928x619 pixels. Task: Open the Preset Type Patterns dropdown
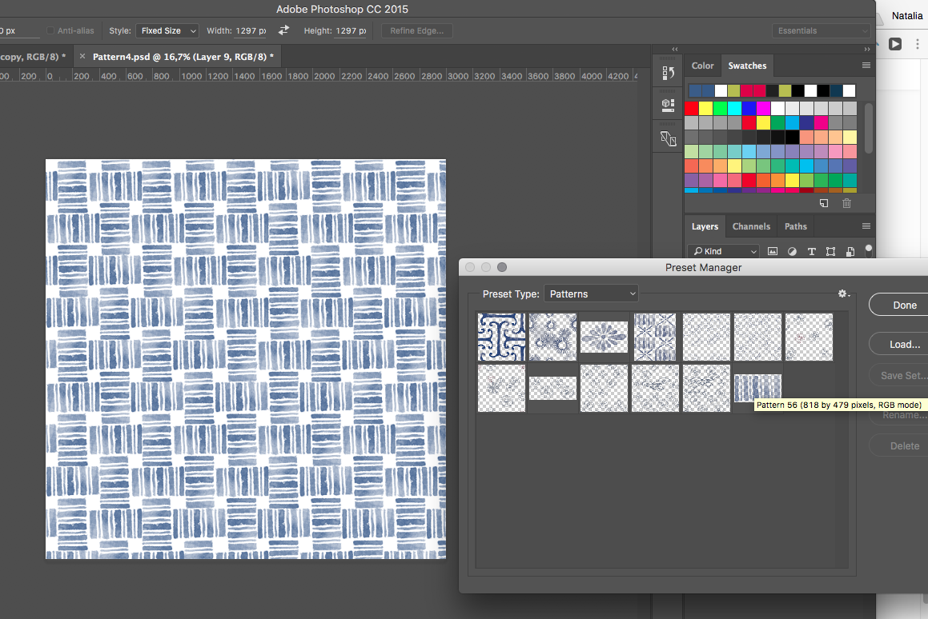[591, 294]
